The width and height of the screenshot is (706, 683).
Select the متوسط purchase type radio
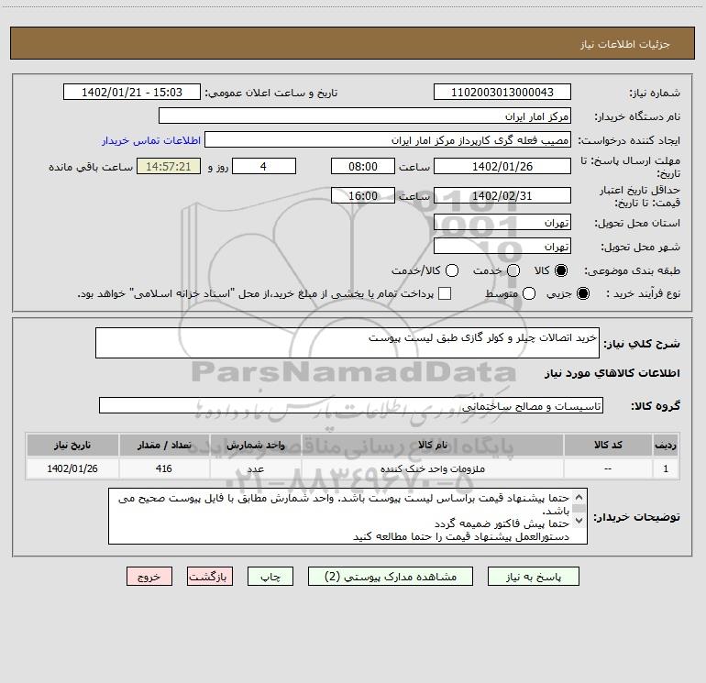coord(529,293)
